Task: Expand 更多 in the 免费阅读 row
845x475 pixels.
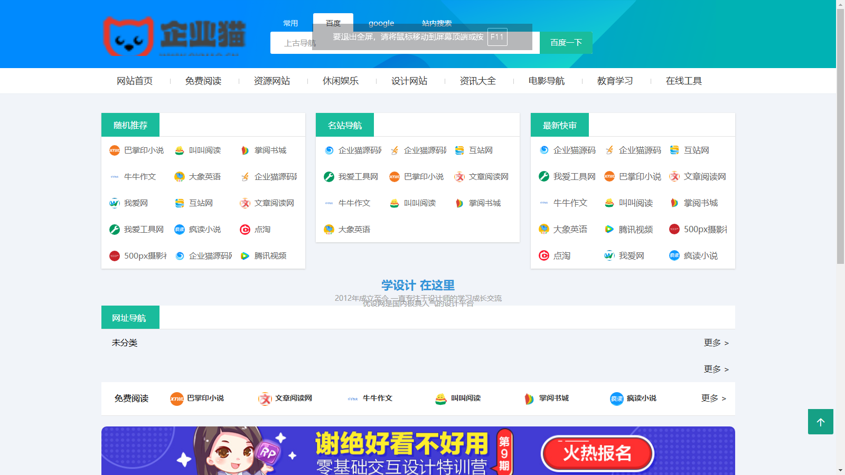Action: coord(713,398)
